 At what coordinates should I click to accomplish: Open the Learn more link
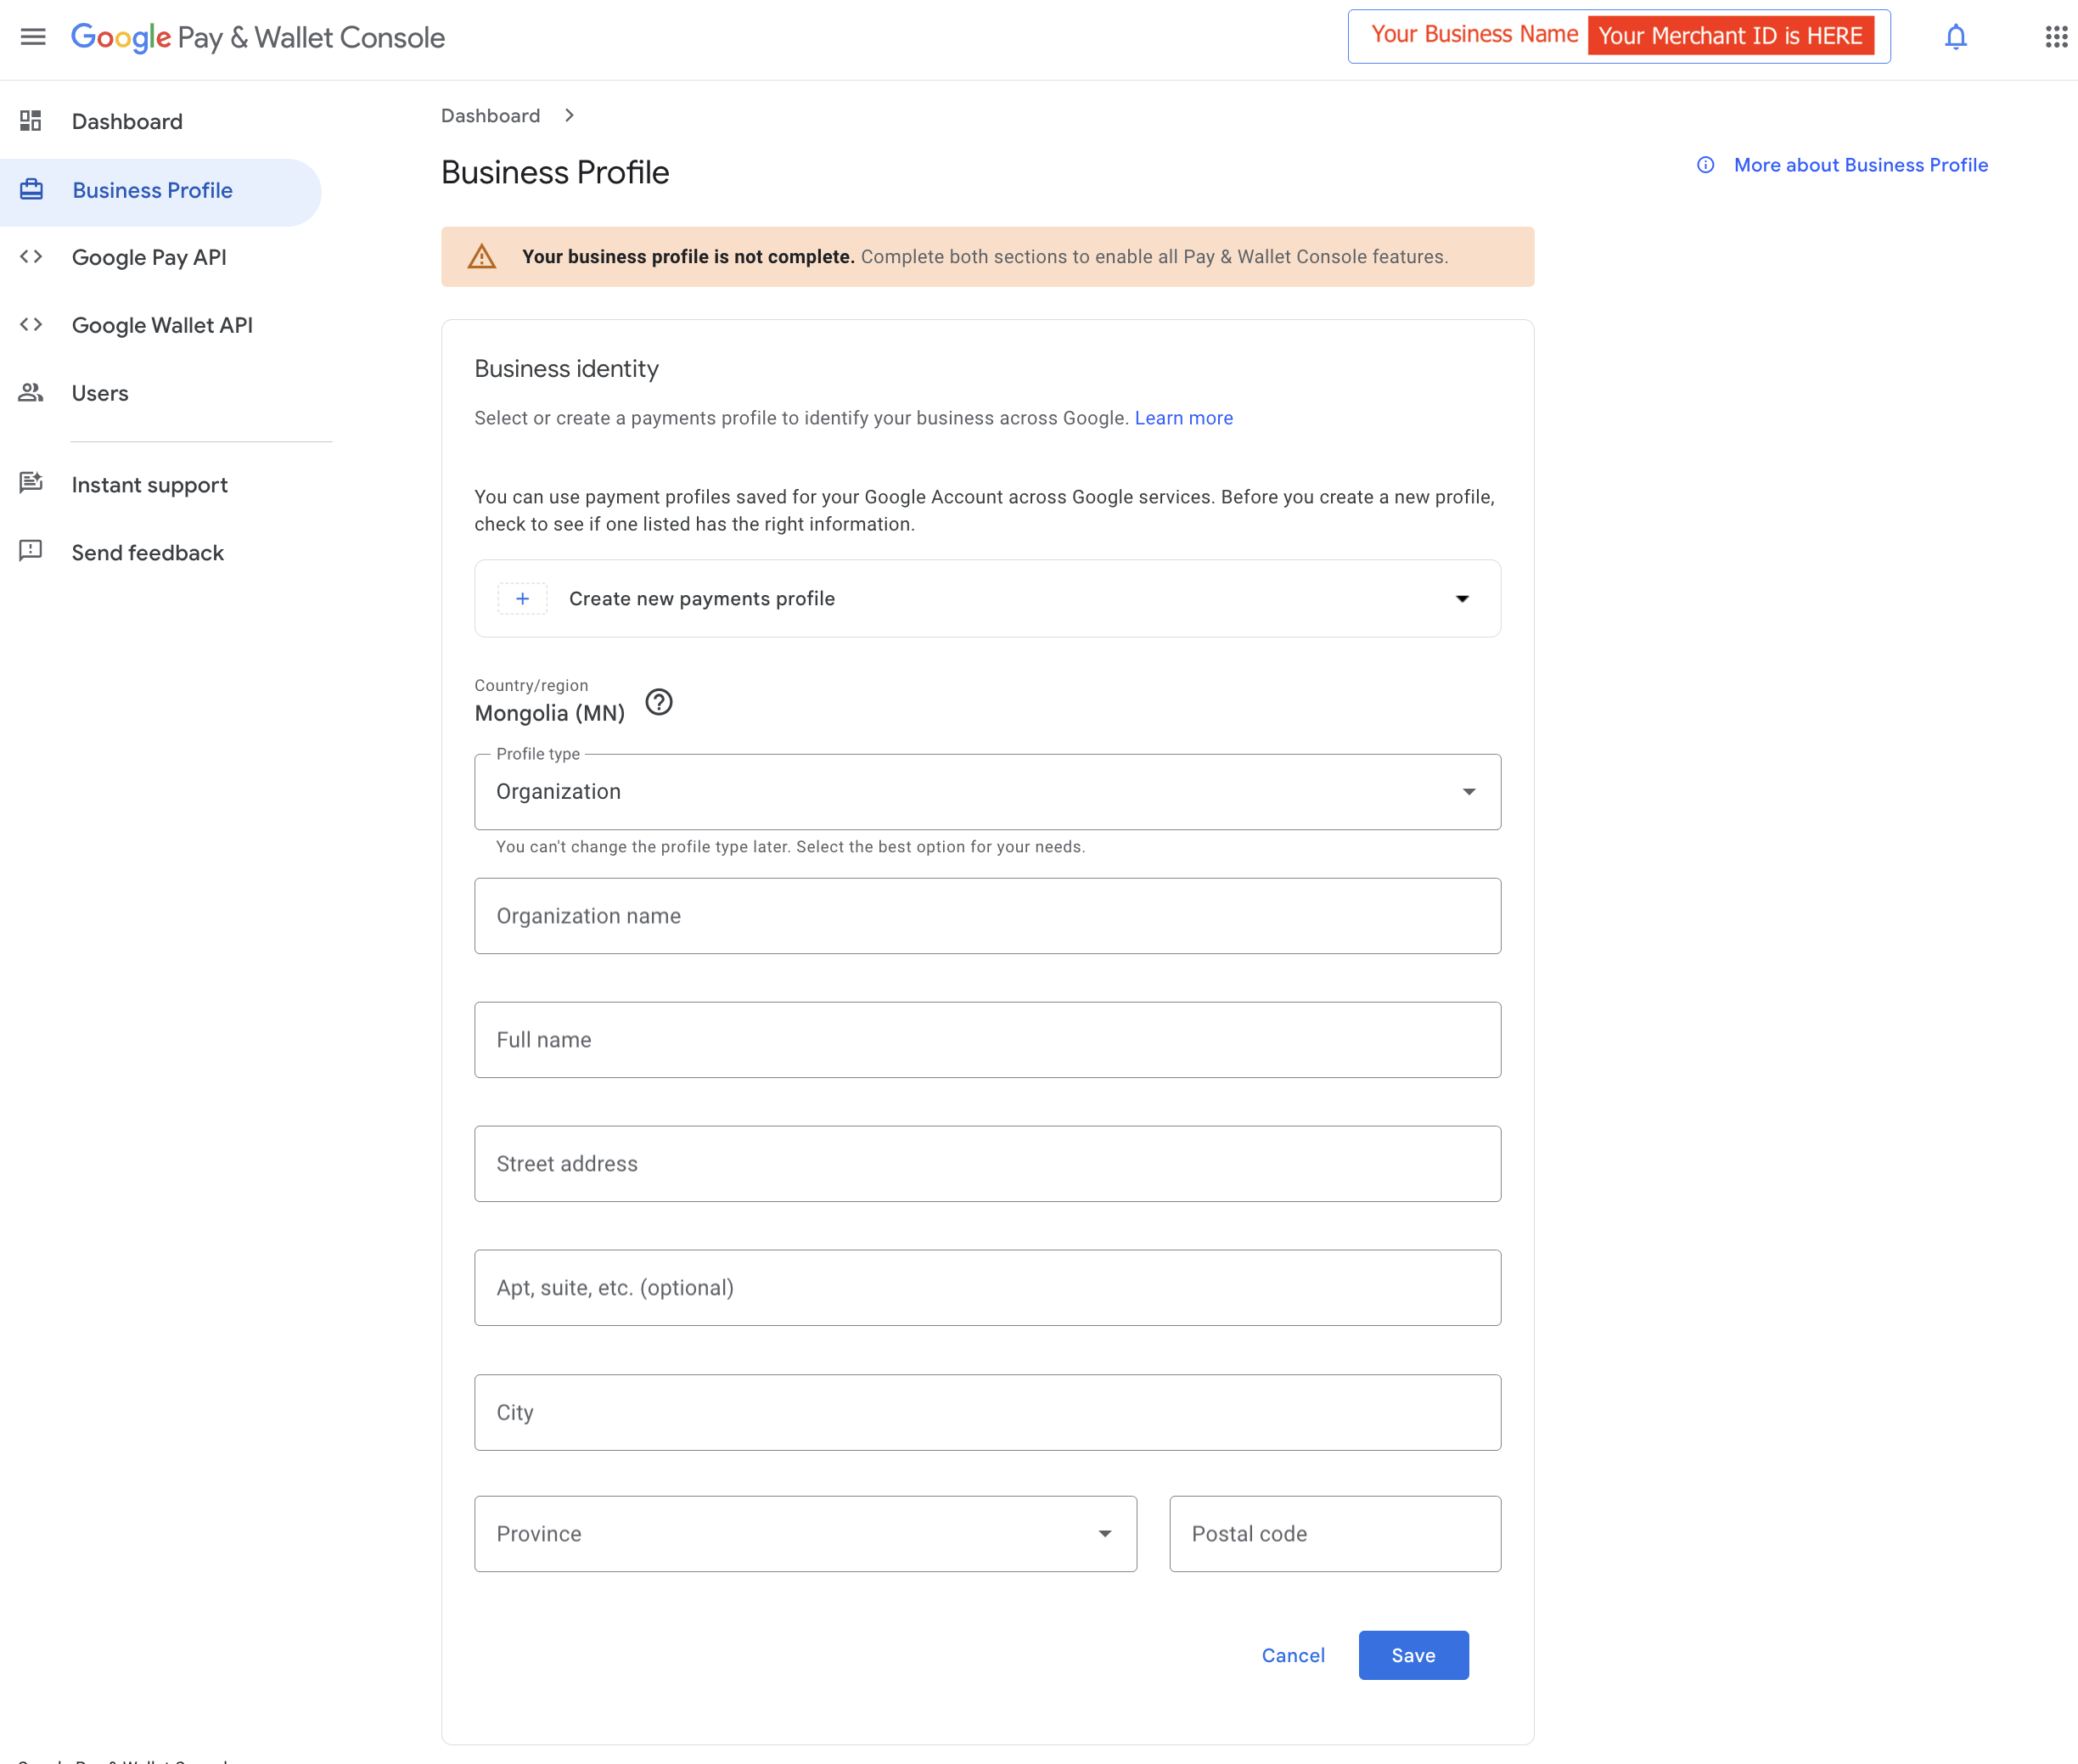1183,418
